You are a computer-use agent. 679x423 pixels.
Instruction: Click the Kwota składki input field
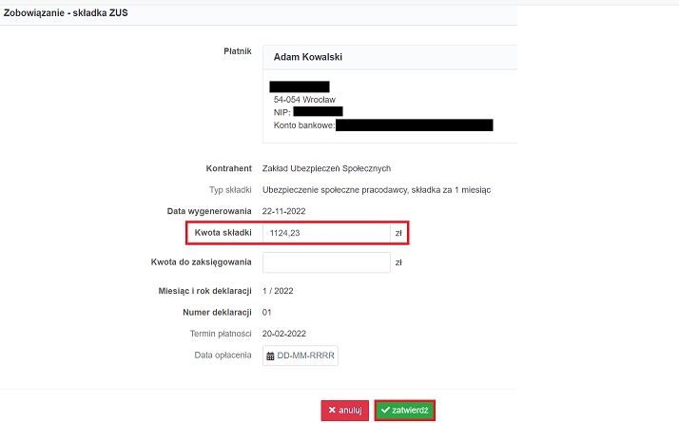tap(326, 233)
